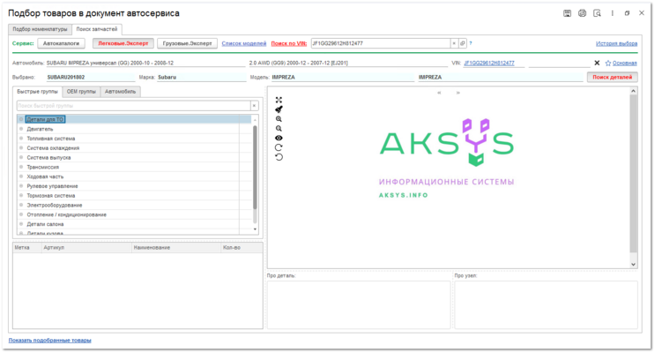This screenshot has width=655, height=353.
Task: Click the open-window icon beside VIN field
Action: point(463,43)
